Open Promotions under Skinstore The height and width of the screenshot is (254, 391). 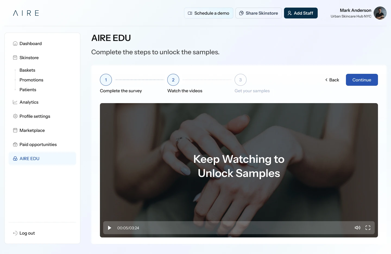tap(31, 80)
